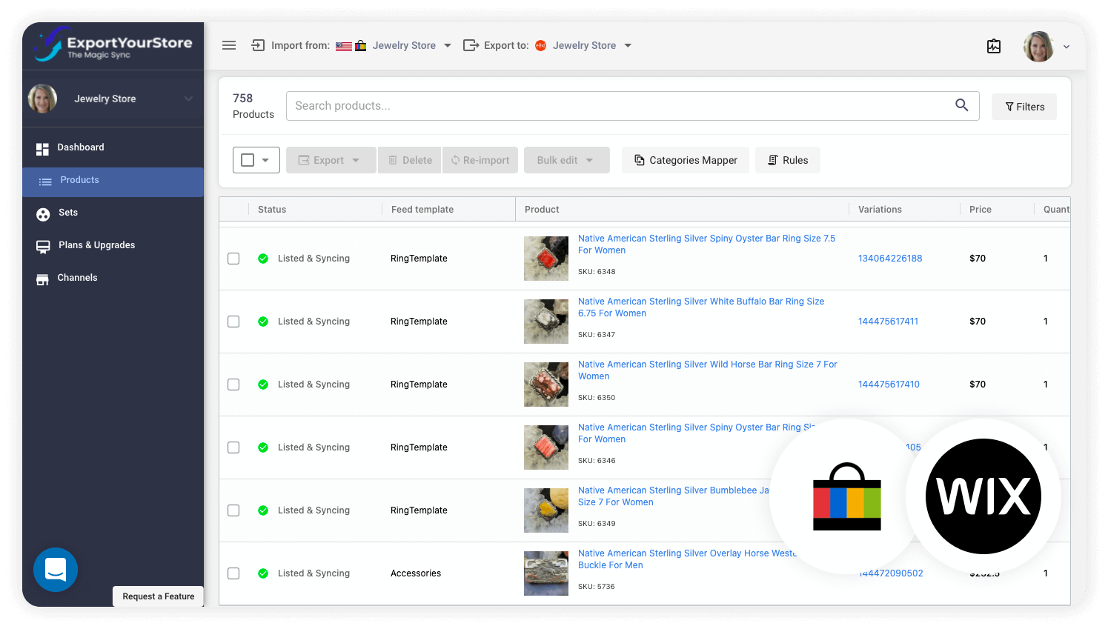1108x629 pixels.
Task: Click the Filters button
Action: pyautogui.click(x=1024, y=106)
